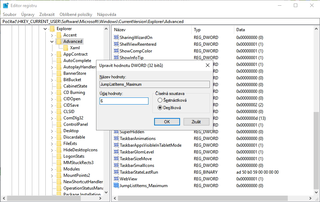Click the TaskbarAppsVisibleInTabletMode value icon

[x=116, y=145]
